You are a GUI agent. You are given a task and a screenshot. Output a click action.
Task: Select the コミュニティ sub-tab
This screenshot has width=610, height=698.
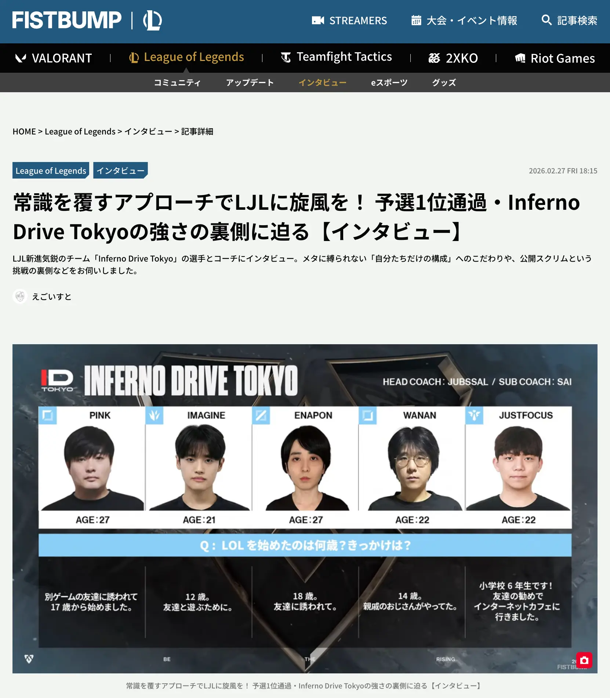(x=177, y=83)
